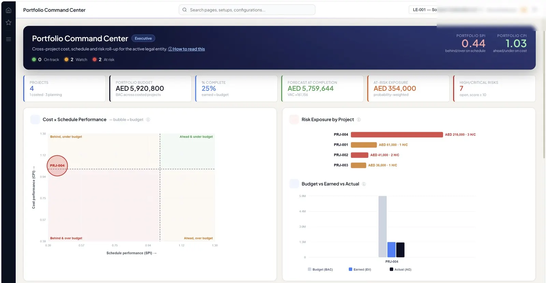Image resolution: width=546 pixels, height=283 pixels.
Task: Click the Executive badge
Action: 143,38
